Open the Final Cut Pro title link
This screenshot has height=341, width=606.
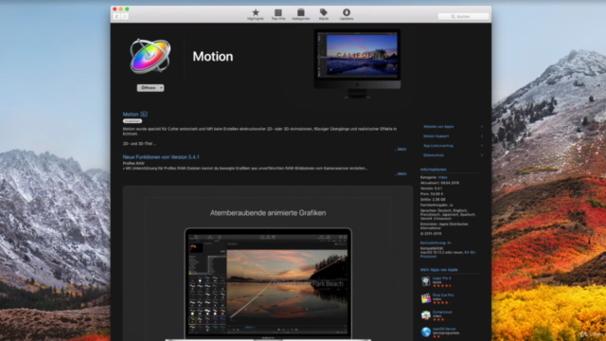tap(443, 295)
